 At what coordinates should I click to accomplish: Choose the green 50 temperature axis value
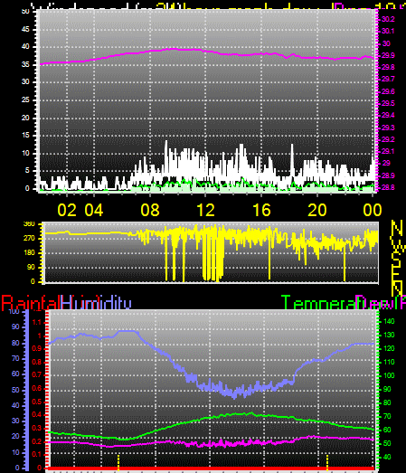[x=388, y=443]
